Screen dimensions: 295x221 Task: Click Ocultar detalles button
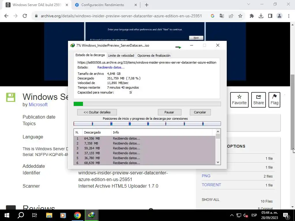click(97, 112)
